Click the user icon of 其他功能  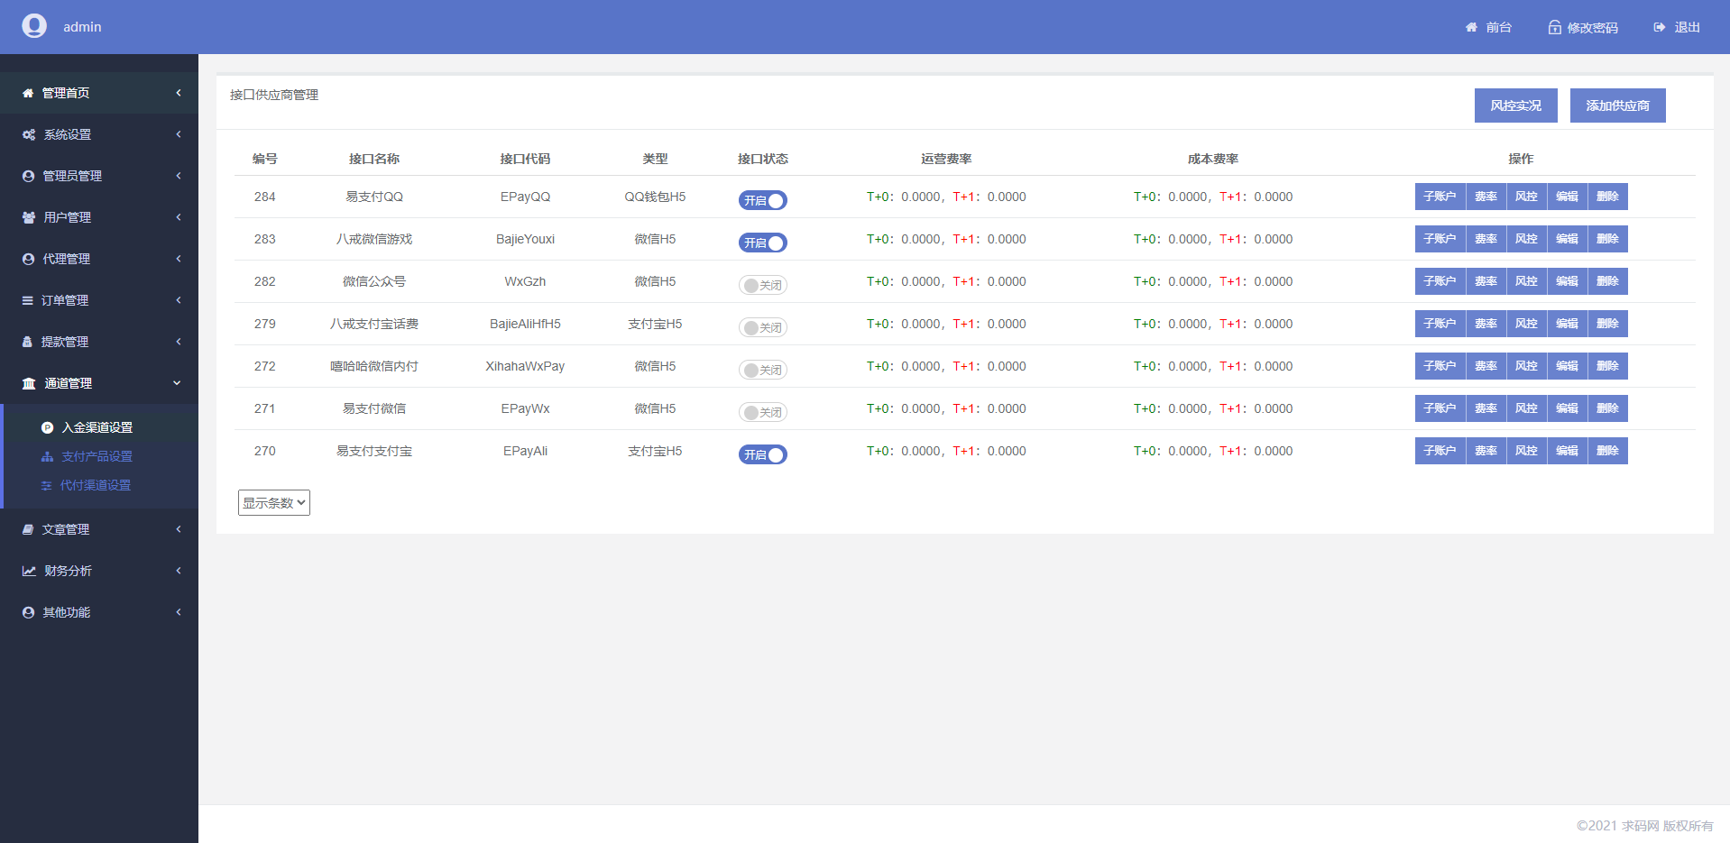tap(28, 612)
